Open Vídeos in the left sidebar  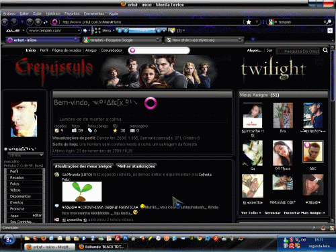tap(15, 190)
